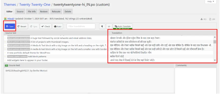Click the Filter translations field

pos(81,26)
